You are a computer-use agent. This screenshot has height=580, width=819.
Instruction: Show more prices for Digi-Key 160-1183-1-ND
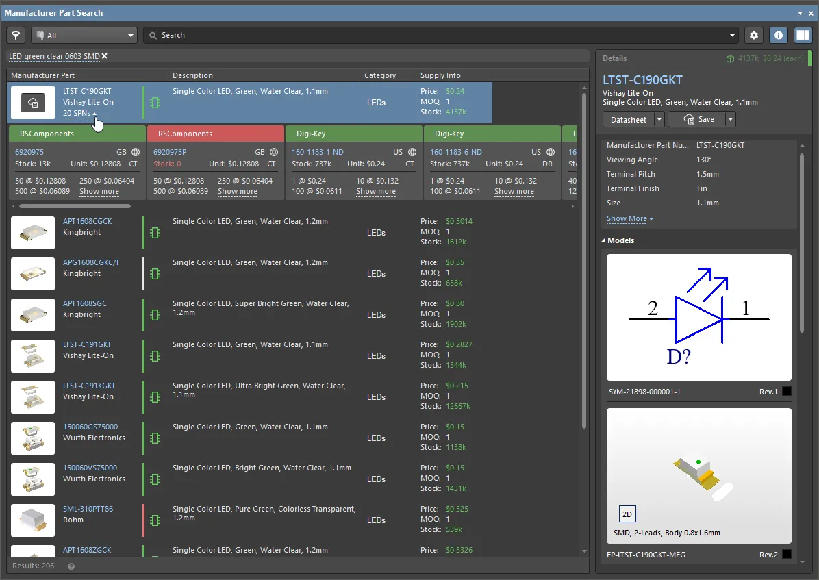click(x=376, y=192)
